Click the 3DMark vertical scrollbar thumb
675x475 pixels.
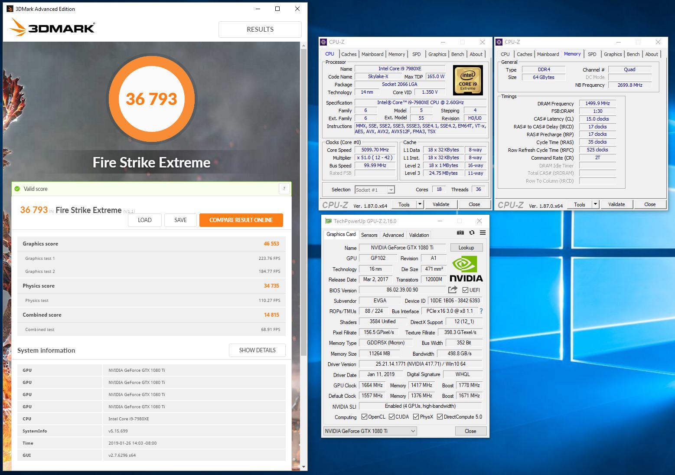tap(303, 201)
